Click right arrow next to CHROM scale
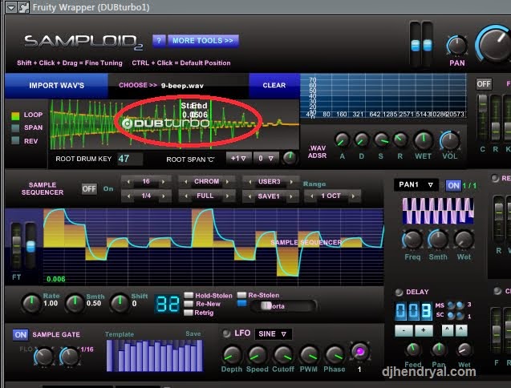Image resolution: width=511 pixels, height=388 pixels. coord(228,181)
